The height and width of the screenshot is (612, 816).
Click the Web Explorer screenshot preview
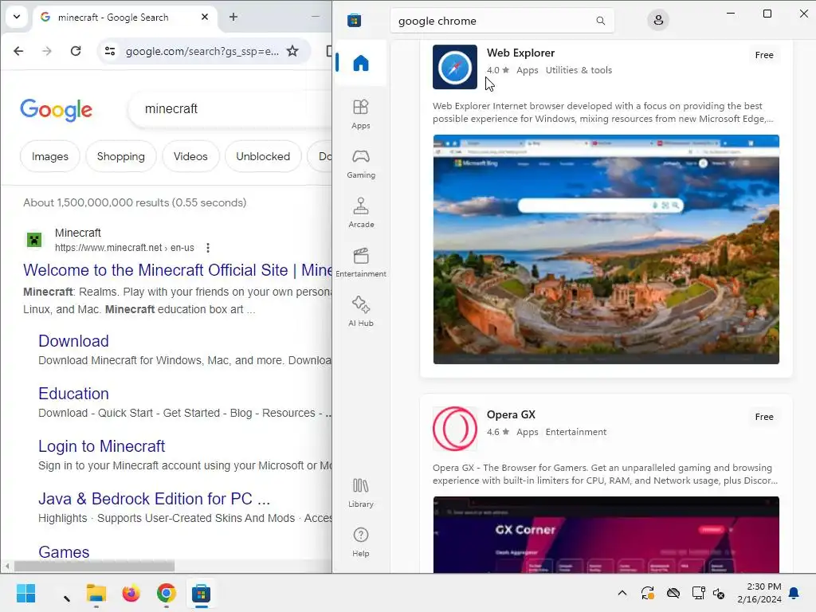point(606,249)
